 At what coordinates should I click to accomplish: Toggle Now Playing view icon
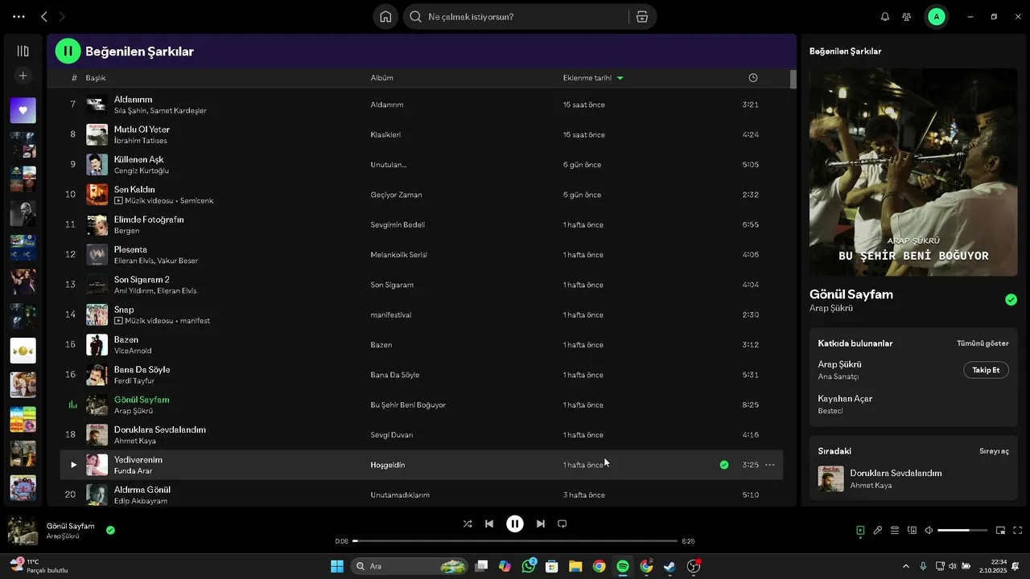[x=860, y=531]
